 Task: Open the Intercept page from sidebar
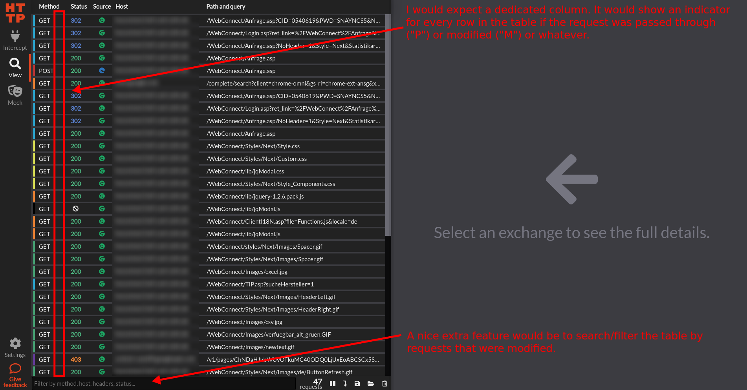pos(15,40)
